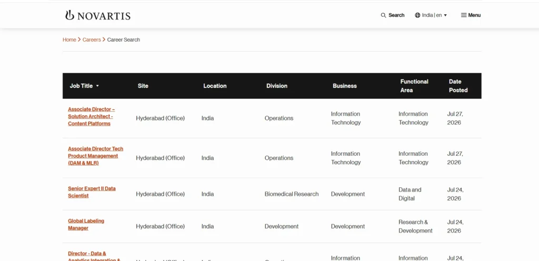Click Research & Development functional area cell

coord(416,226)
